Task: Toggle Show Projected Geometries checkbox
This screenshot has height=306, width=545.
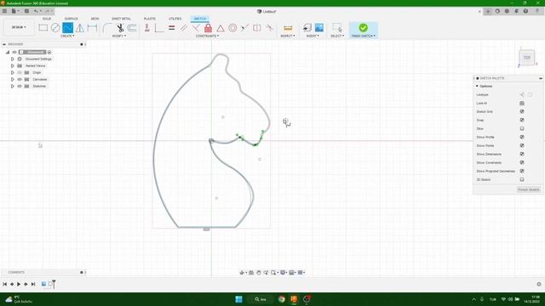Action: tap(522, 171)
